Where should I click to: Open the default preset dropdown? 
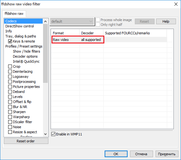(x=72, y=21)
